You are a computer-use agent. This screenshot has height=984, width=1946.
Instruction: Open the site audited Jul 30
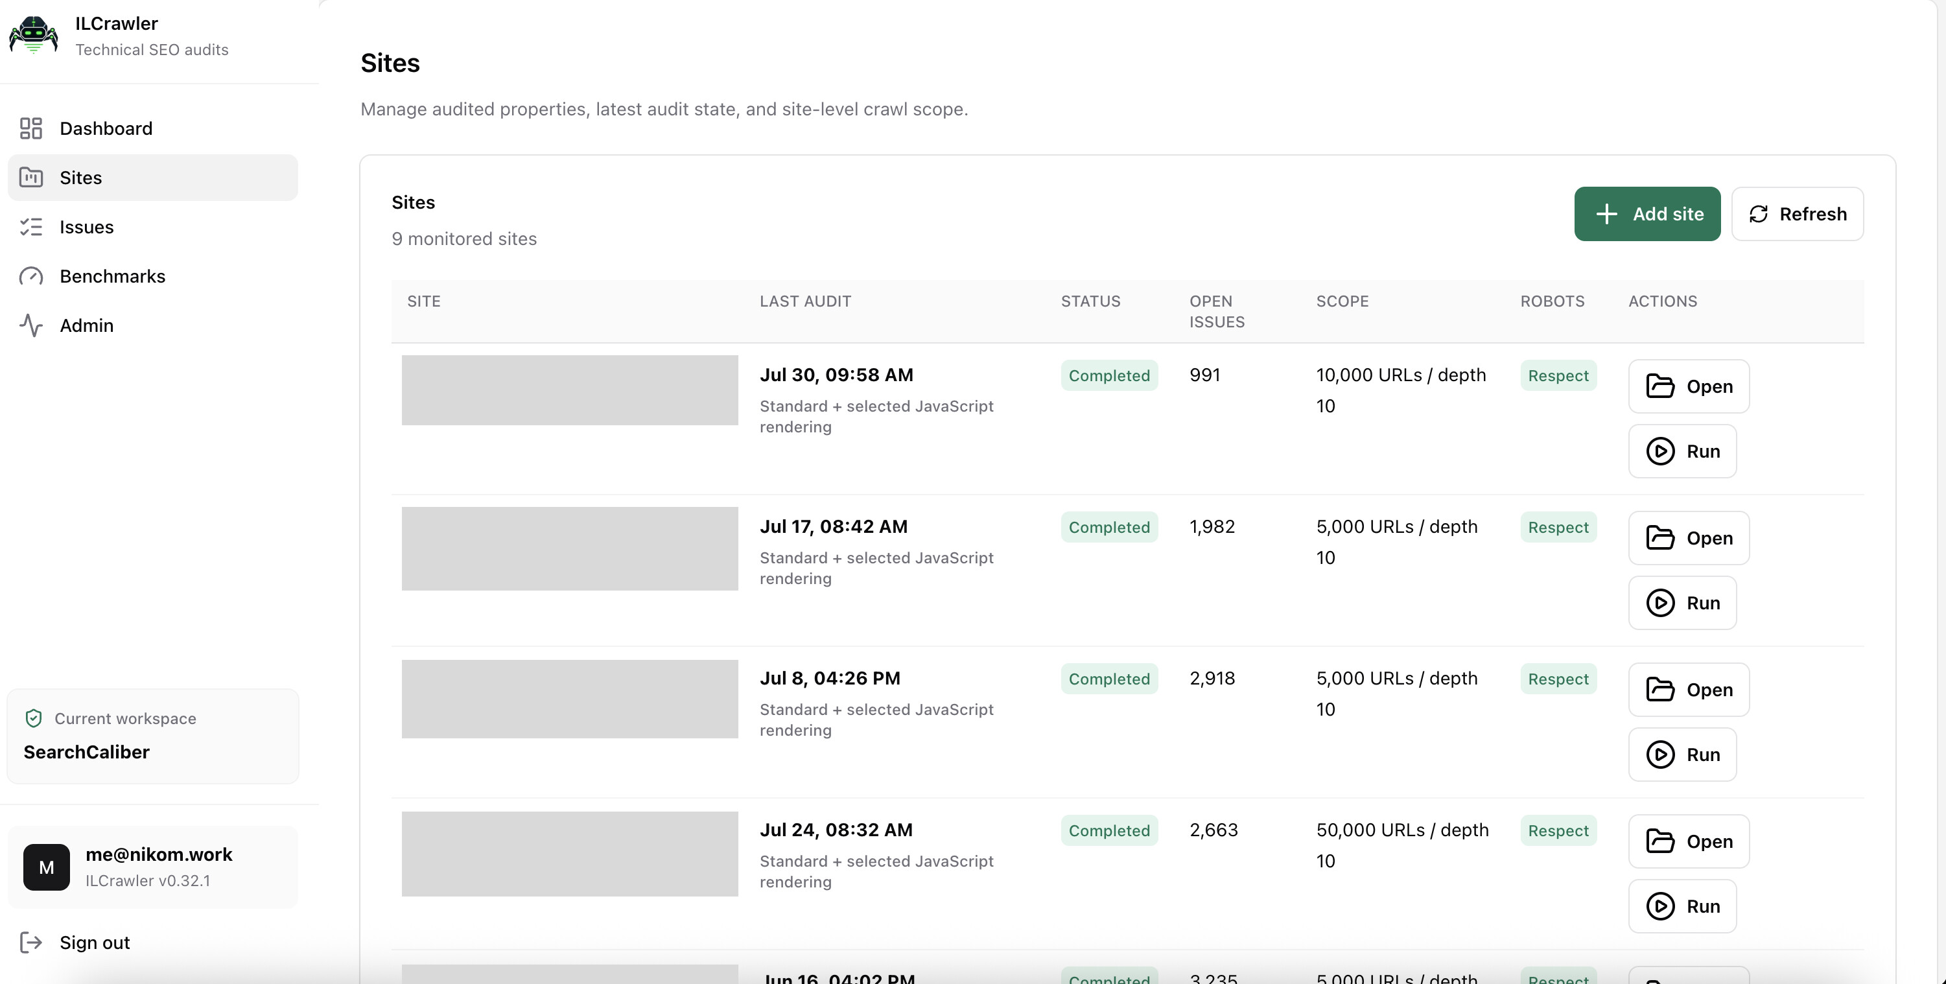pos(1689,386)
